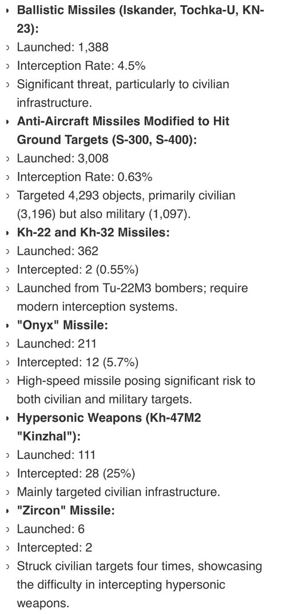
Task: Click the "Zircon" Missile heading bullet
Action: click(x=7, y=512)
